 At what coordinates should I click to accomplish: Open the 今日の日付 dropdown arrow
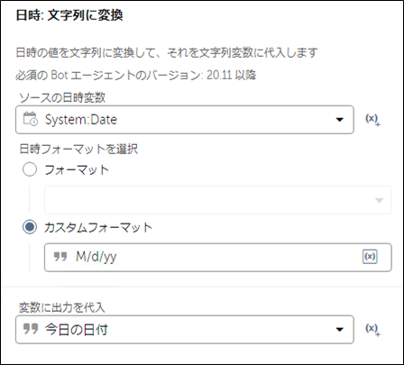point(340,330)
